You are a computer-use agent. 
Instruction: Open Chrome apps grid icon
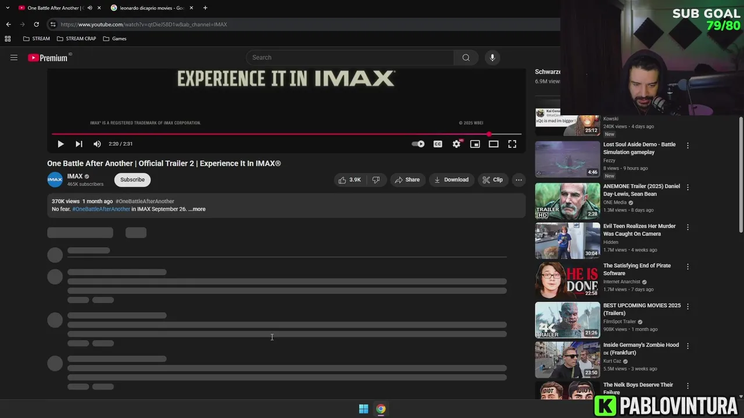point(8,39)
